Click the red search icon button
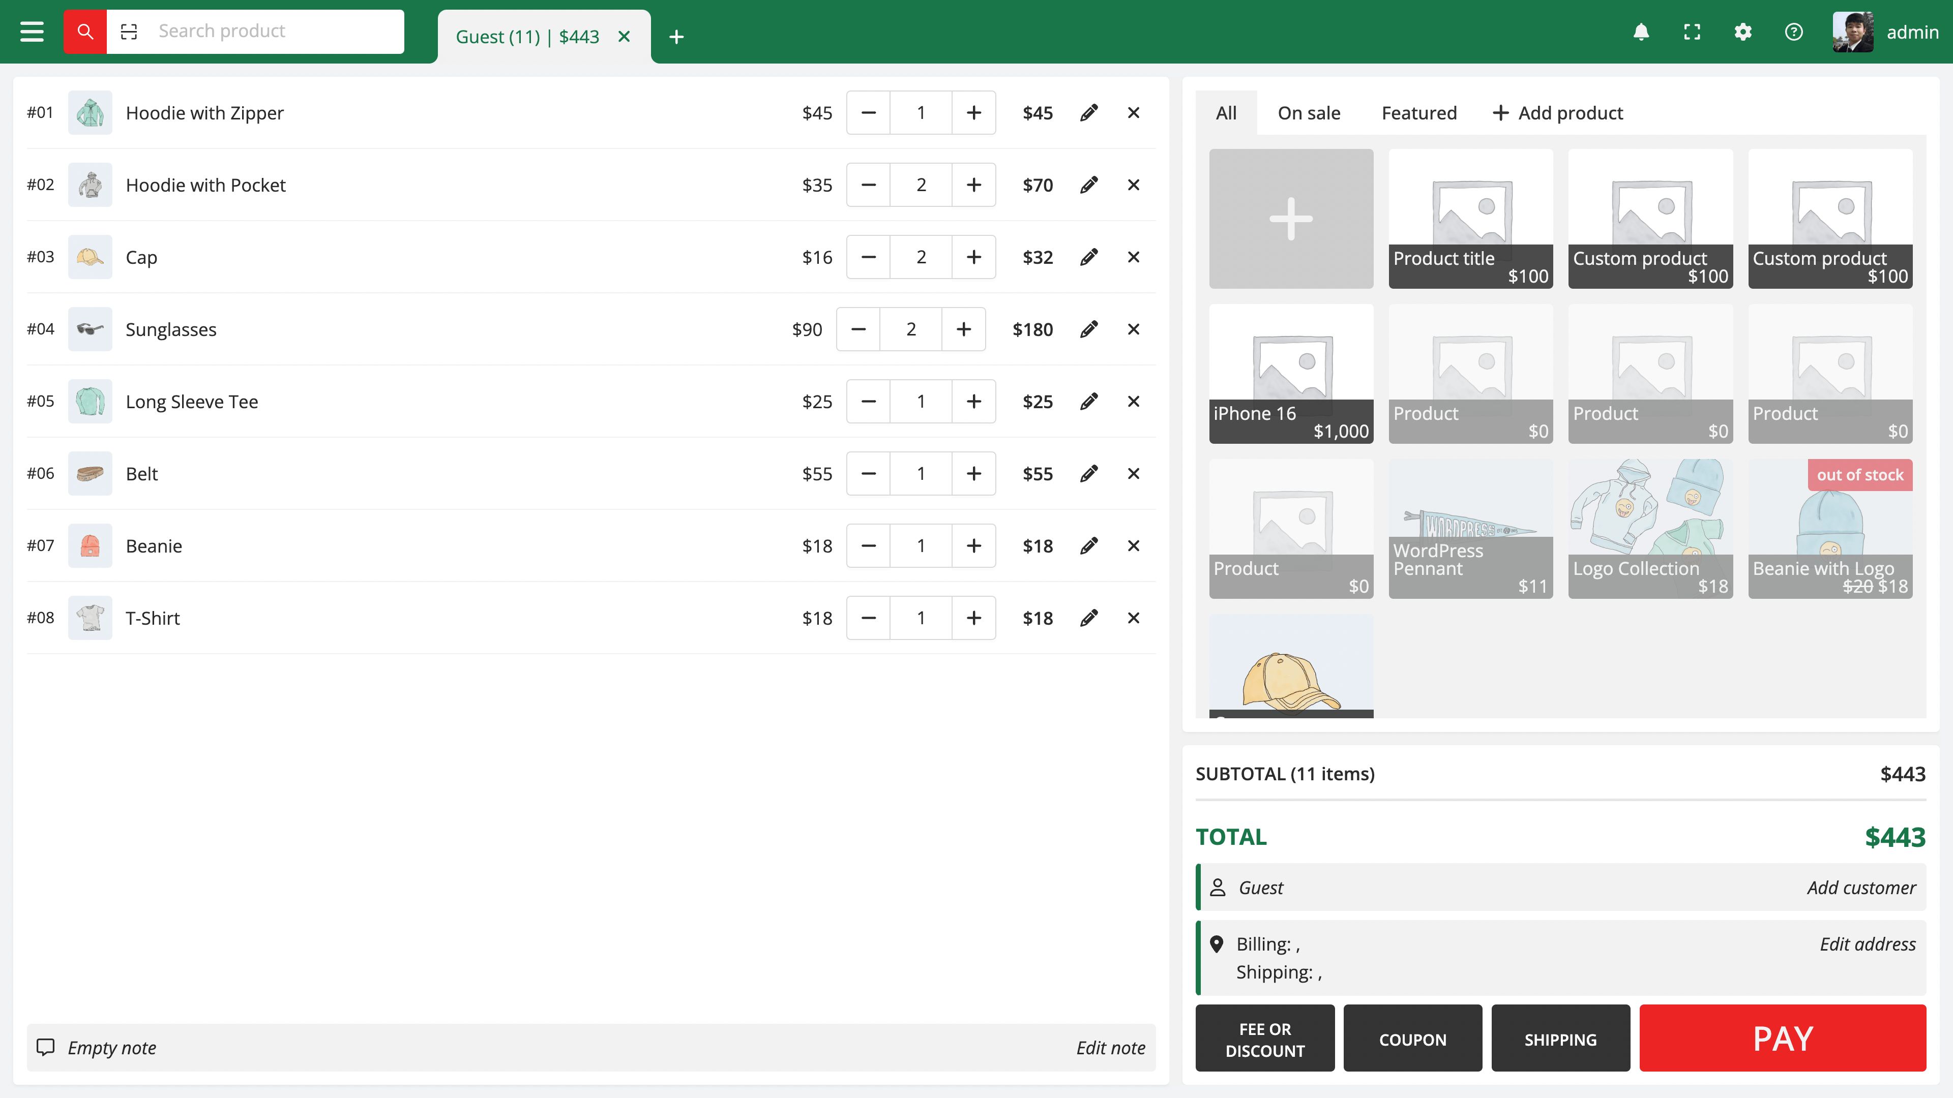 [x=85, y=32]
